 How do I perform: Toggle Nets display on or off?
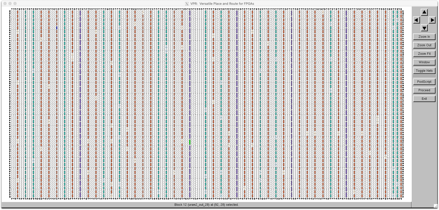pos(424,71)
